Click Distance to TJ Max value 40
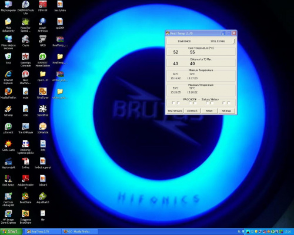 192,63
